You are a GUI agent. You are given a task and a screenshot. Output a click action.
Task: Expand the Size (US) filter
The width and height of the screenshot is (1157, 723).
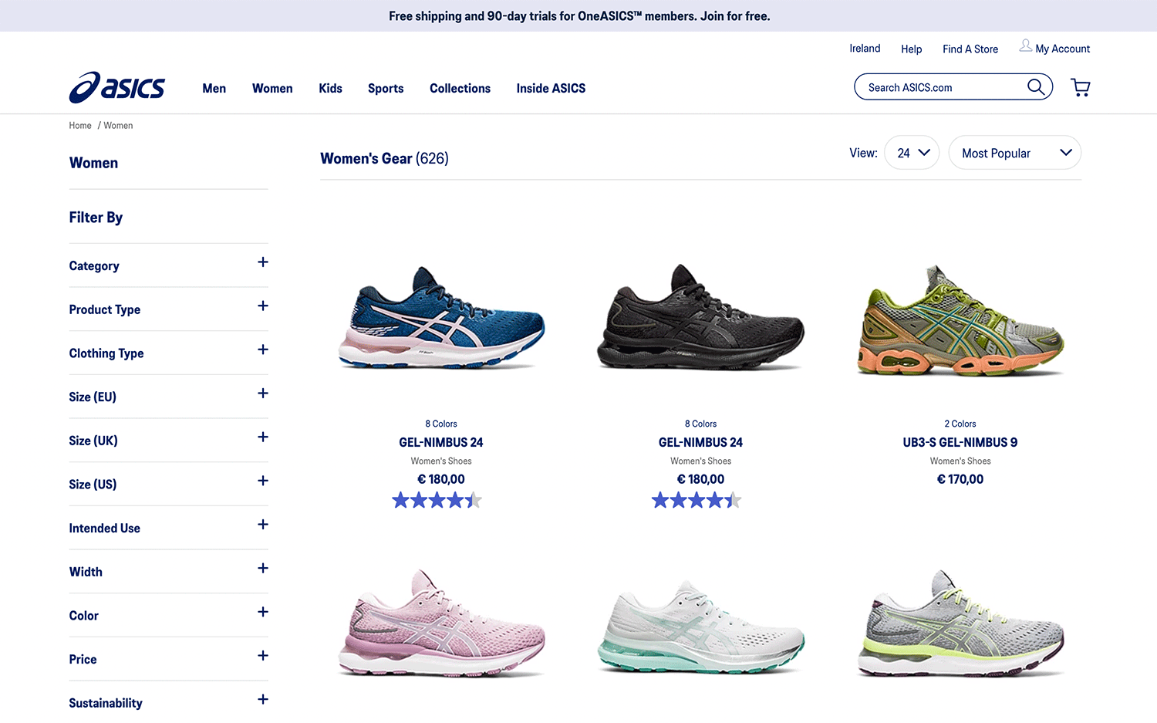(168, 484)
